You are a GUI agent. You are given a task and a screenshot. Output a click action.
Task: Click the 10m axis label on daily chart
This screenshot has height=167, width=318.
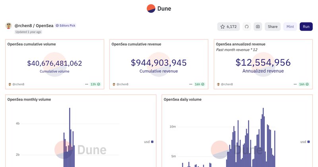coord(173,126)
